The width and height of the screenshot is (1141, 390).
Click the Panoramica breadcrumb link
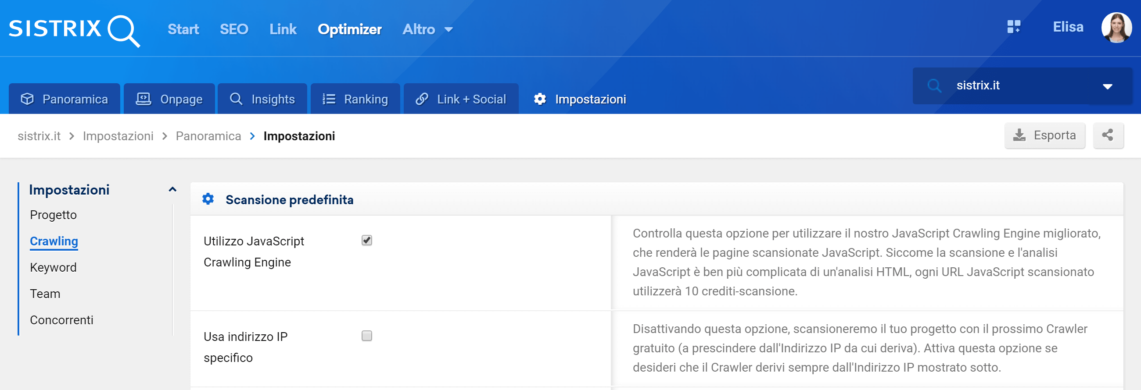208,136
